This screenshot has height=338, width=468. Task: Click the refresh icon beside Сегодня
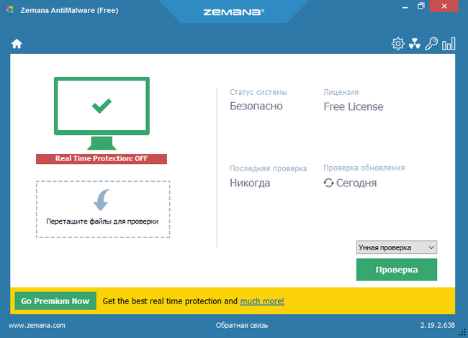click(x=328, y=183)
